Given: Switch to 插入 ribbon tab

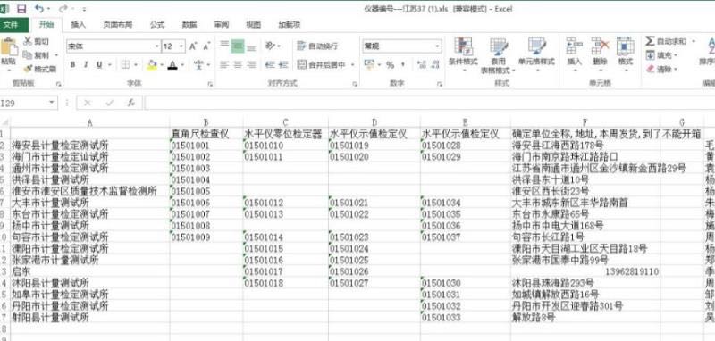Looking at the screenshot, I should (x=79, y=25).
